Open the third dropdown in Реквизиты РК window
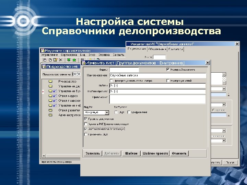The width and height of the screenshot is (247, 185). (224, 131)
